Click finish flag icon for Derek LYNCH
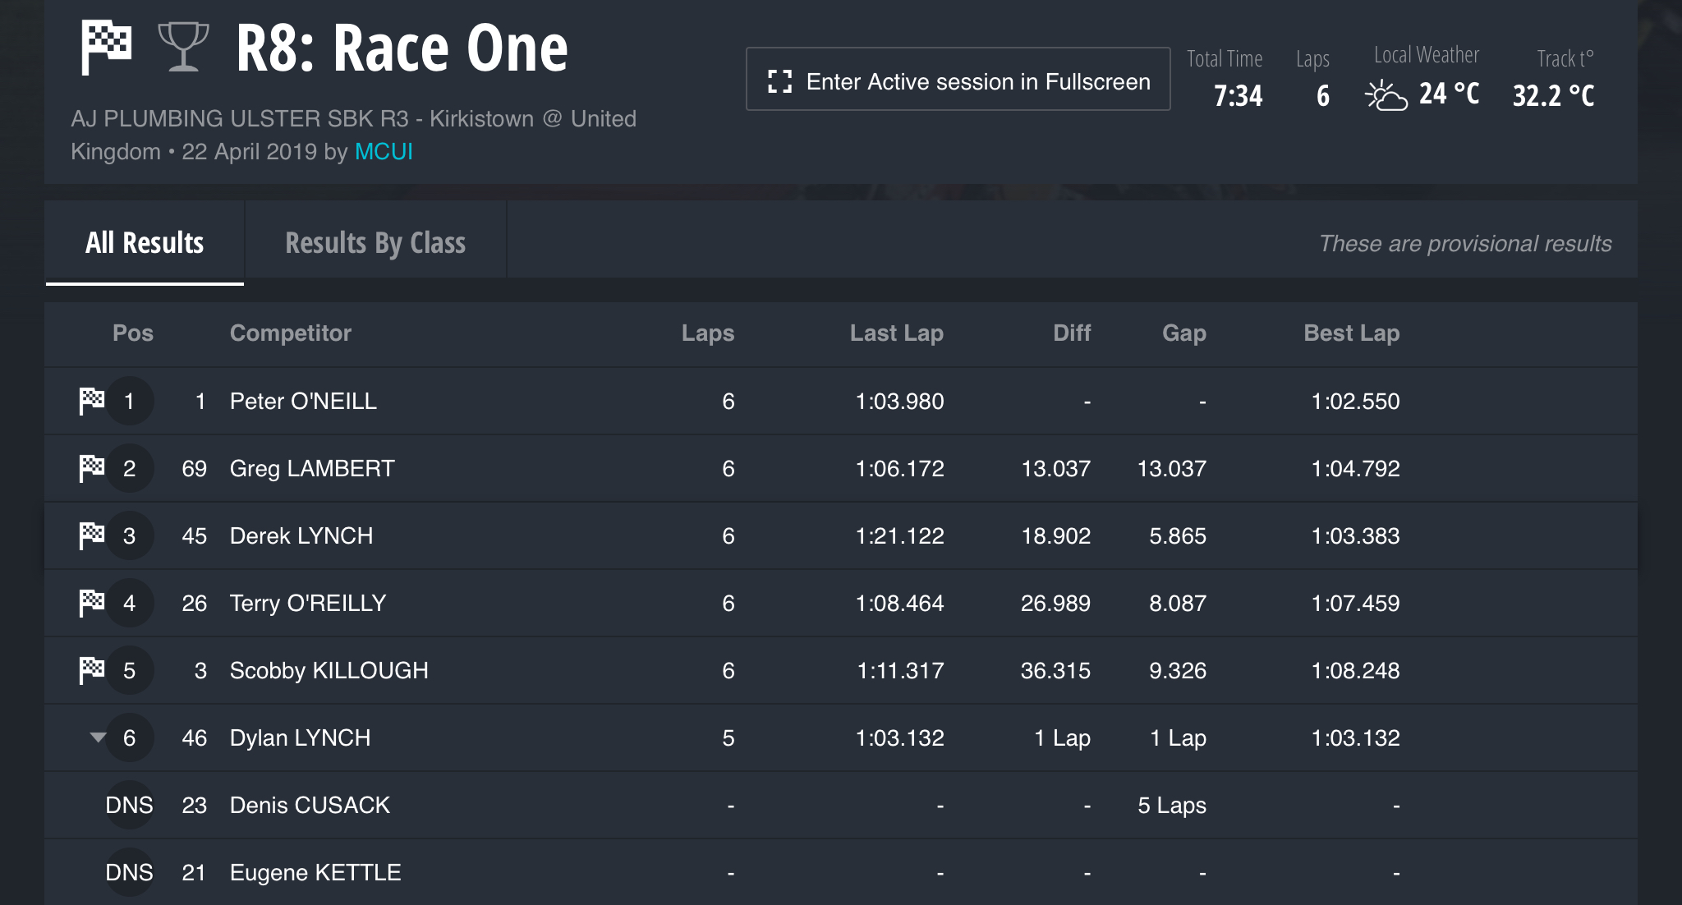The image size is (1682, 905). tap(91, 535)
